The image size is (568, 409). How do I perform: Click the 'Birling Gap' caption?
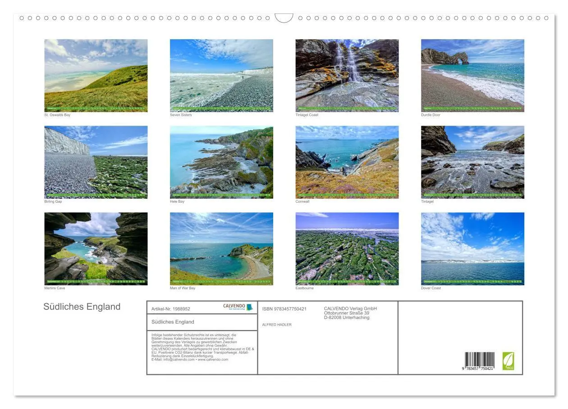pos(53,201)
